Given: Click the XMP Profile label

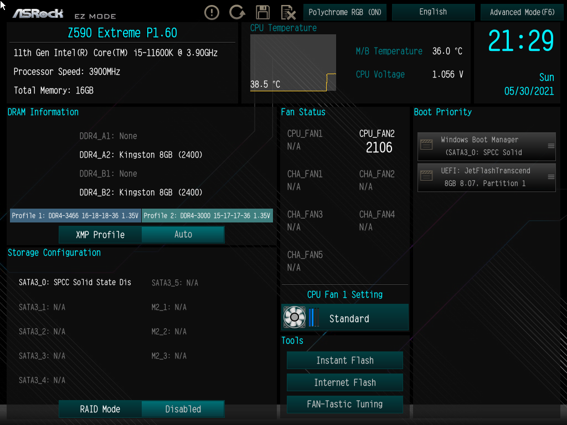Looking at the screenshot, I should click(100, 235).
